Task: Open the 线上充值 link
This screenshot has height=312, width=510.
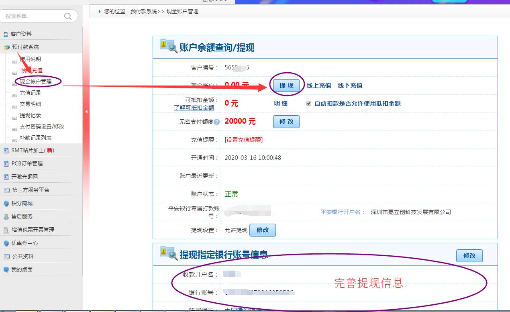Action: point(319,85)
